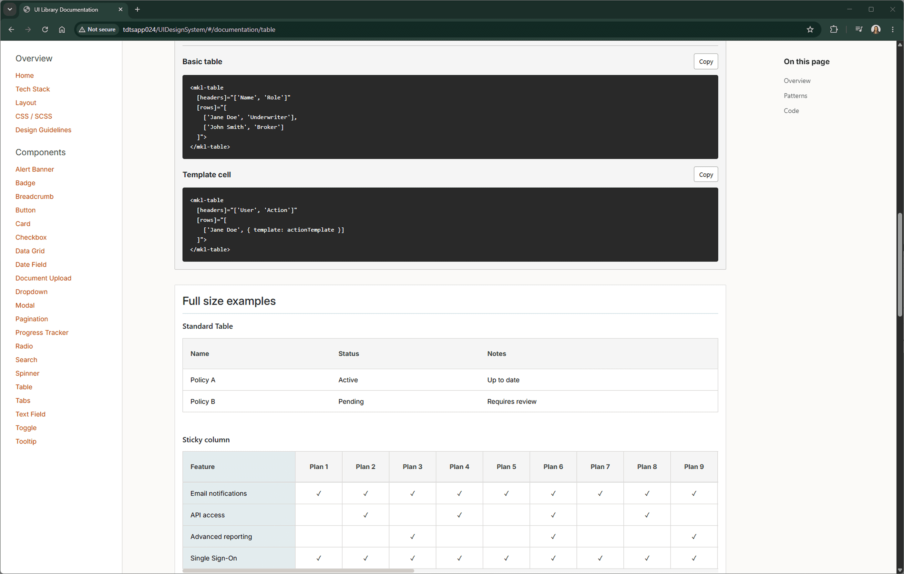The width and height of the screenshot is (904, 574).
Task: Click the Not secure site info badge
Action: point(97,29)
